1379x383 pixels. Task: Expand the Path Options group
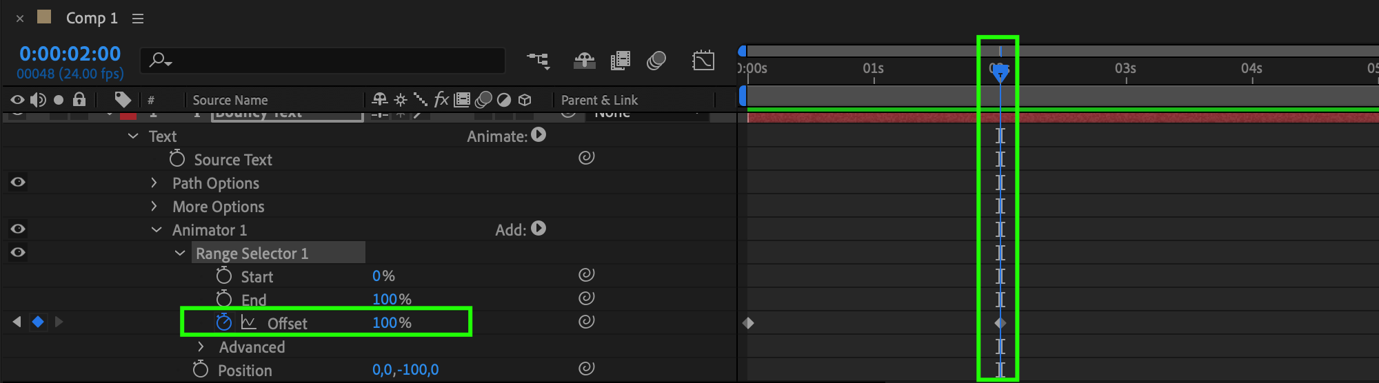(154, 183)
